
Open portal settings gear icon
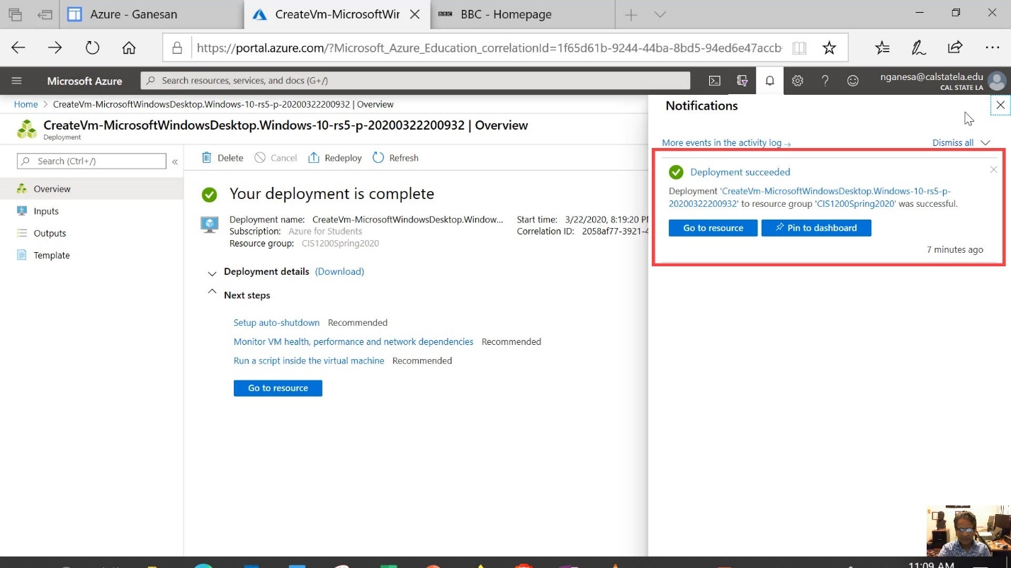(x=797, y=81)
